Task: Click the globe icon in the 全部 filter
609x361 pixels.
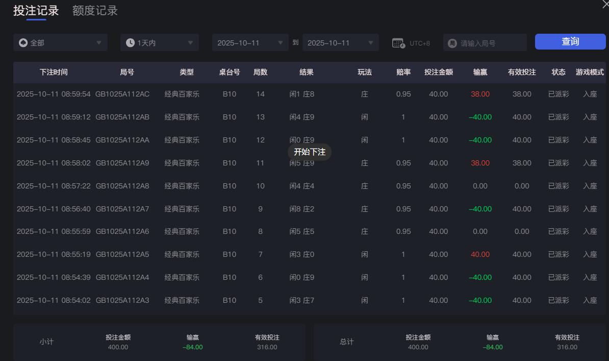Action: [x=22, y=42]
